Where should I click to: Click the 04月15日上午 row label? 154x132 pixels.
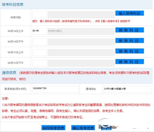tap(16, 52)
